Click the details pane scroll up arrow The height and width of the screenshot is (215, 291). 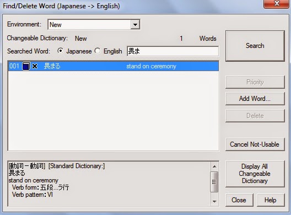pos(214,166)
